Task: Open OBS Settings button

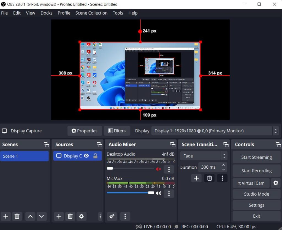Action: click(256, 205)
